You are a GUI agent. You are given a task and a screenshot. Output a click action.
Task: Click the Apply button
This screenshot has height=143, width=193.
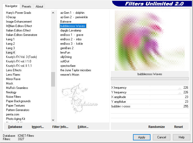(142, 137)
